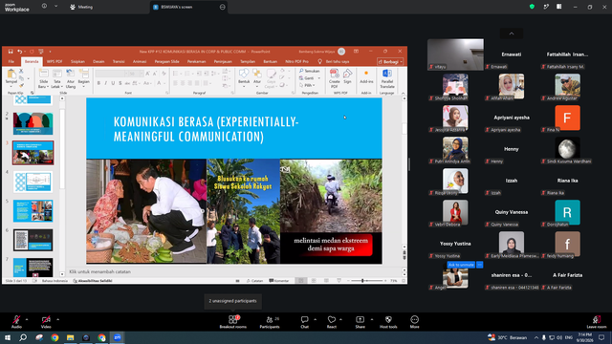Toggle Underline formatting in Font group
Viewport: 612px width, 344px height.
pos(113,83)
